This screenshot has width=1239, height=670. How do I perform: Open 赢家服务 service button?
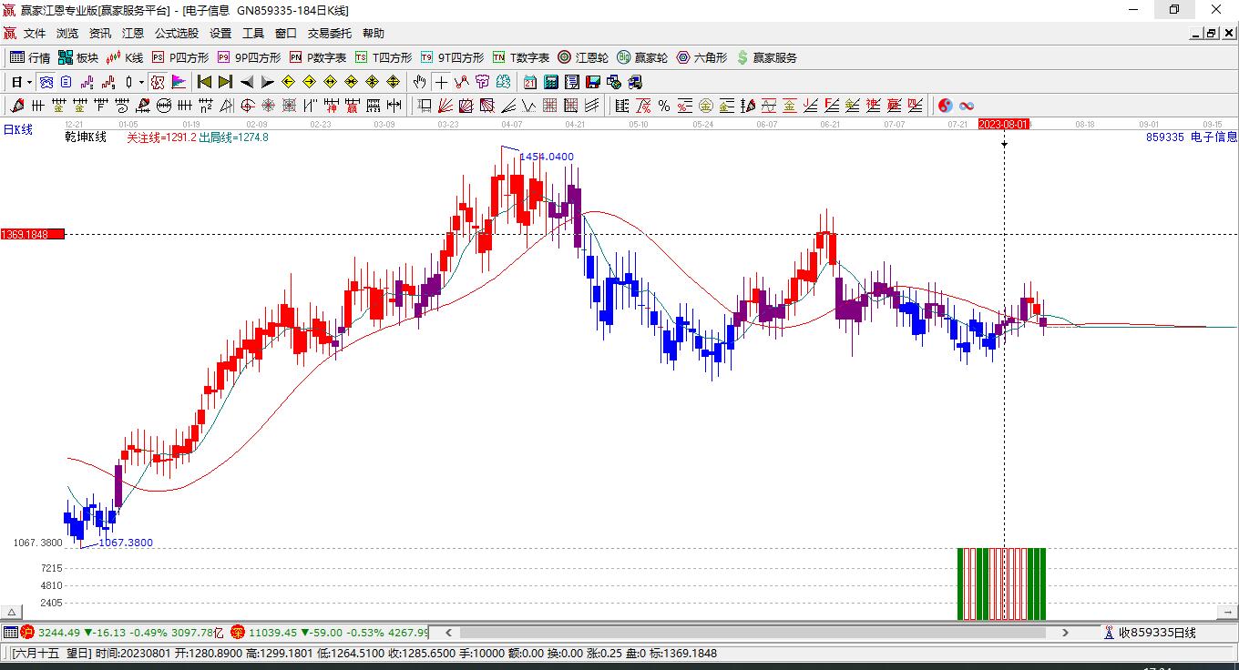pos(766,57)
